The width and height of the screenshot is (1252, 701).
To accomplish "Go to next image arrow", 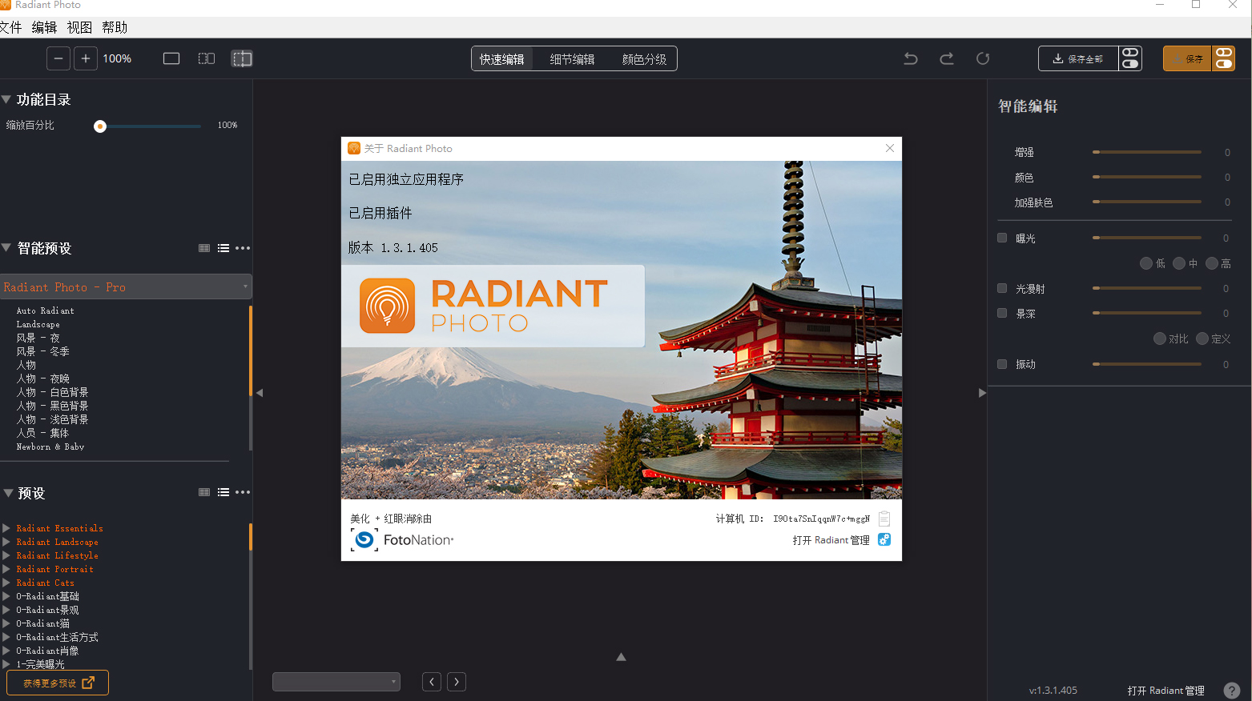I will pyautogui.click(x=457, y=682).
